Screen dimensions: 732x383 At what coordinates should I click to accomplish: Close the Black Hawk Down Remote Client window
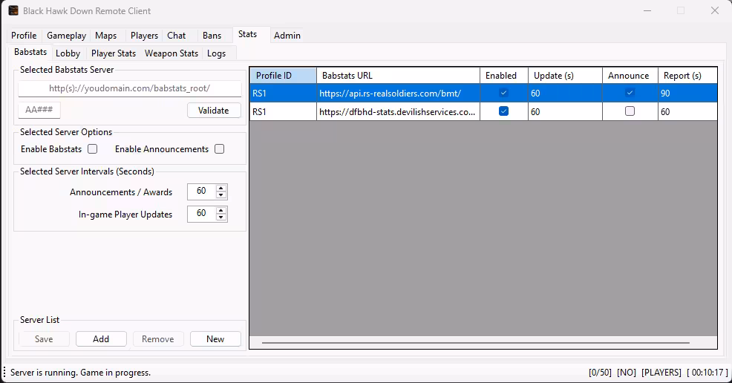point(715,10)
